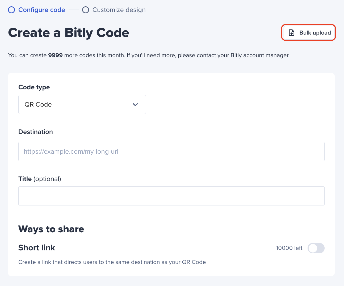Expand the Code type chevron arrow

coord(135,104)
